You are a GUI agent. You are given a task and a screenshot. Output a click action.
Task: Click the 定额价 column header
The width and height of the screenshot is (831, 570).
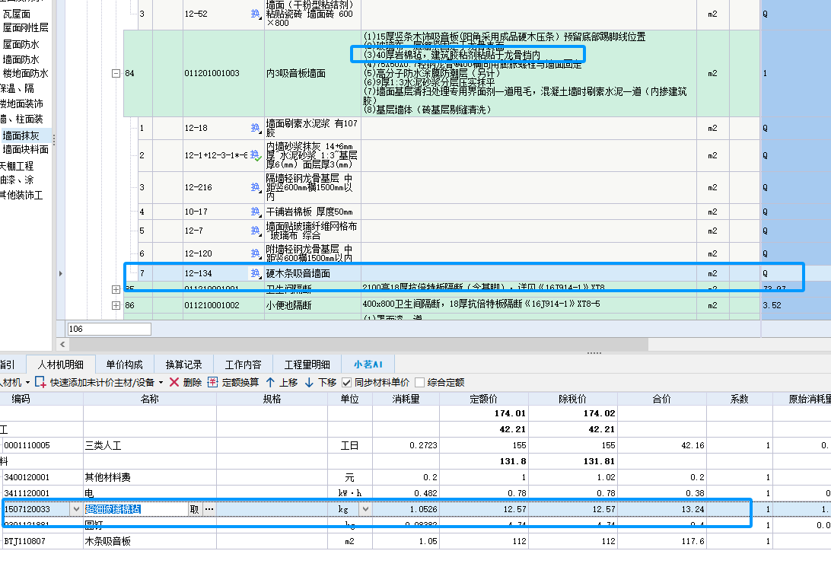[x=483, y=399]
